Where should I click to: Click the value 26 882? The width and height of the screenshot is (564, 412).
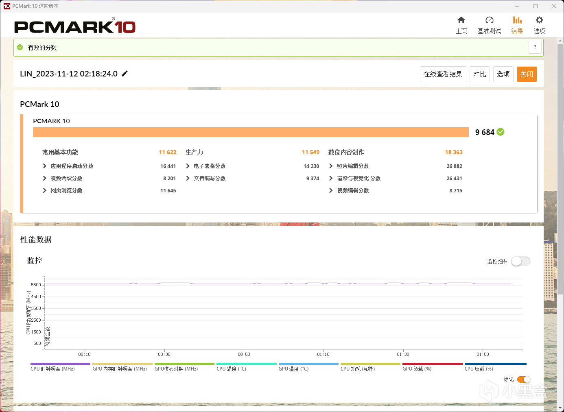454,166
